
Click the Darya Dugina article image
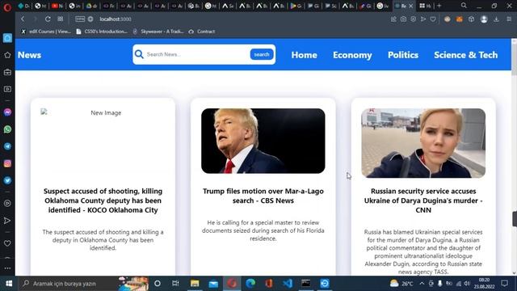pos(423,143)
